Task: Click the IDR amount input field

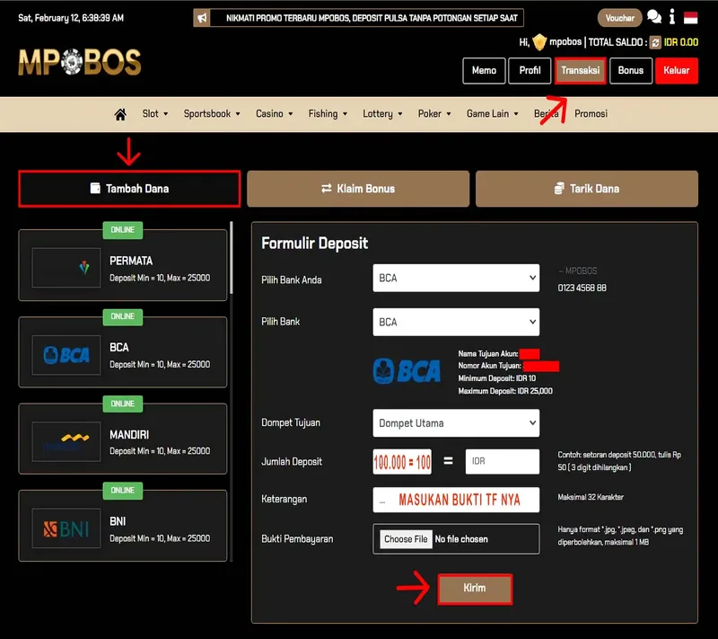Action: pyautogui.click(x=503, y=461)
